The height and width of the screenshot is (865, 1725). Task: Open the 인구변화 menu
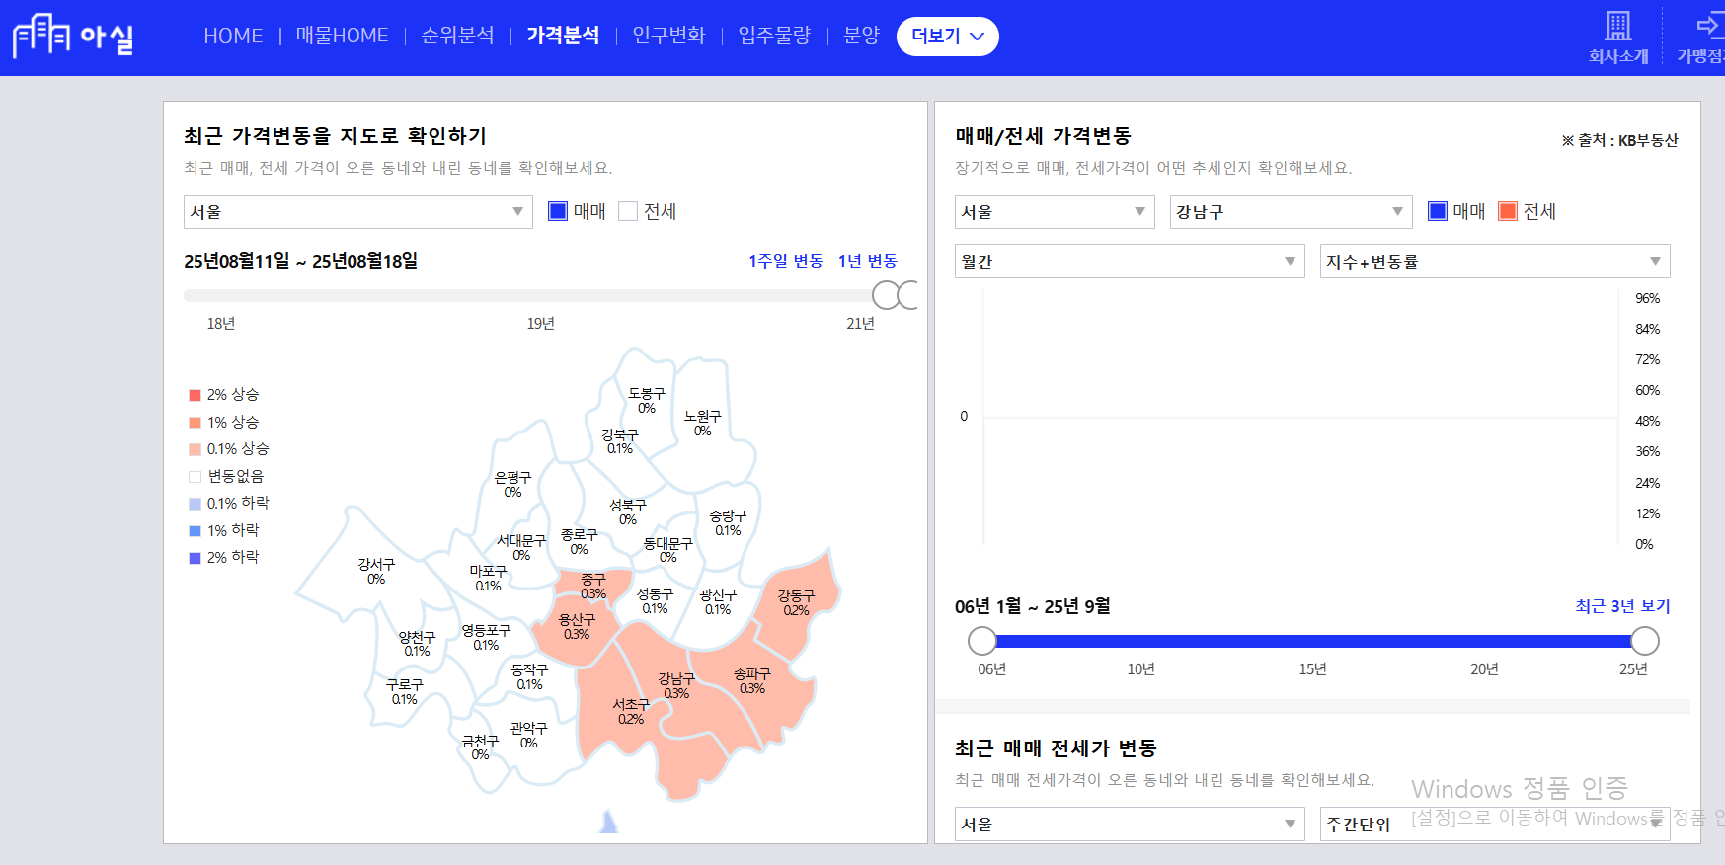pyautogui.click(x=668, y=36)
